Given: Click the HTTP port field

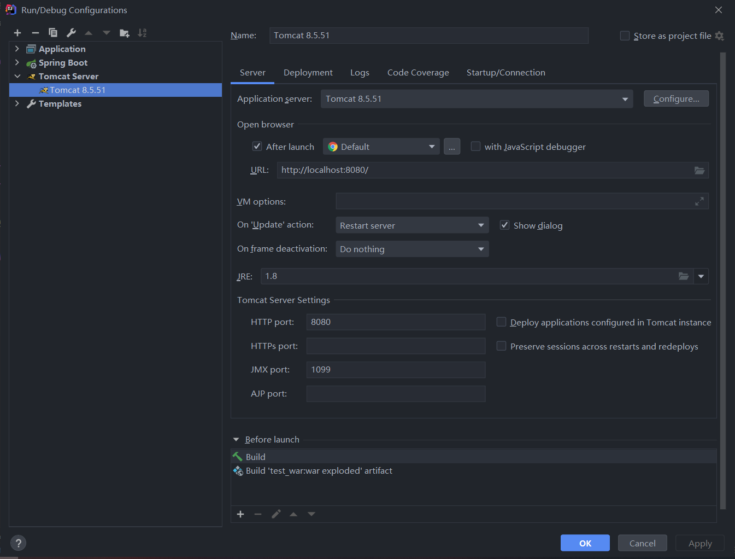Looking at the screenshot, I should tap(396, 322).
